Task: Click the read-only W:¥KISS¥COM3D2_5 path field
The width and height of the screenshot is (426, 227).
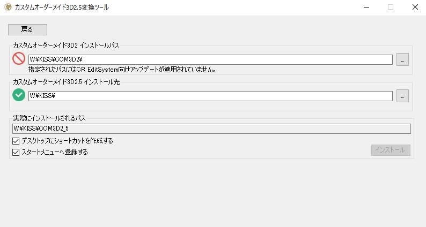Action: (x=211, y=128)
